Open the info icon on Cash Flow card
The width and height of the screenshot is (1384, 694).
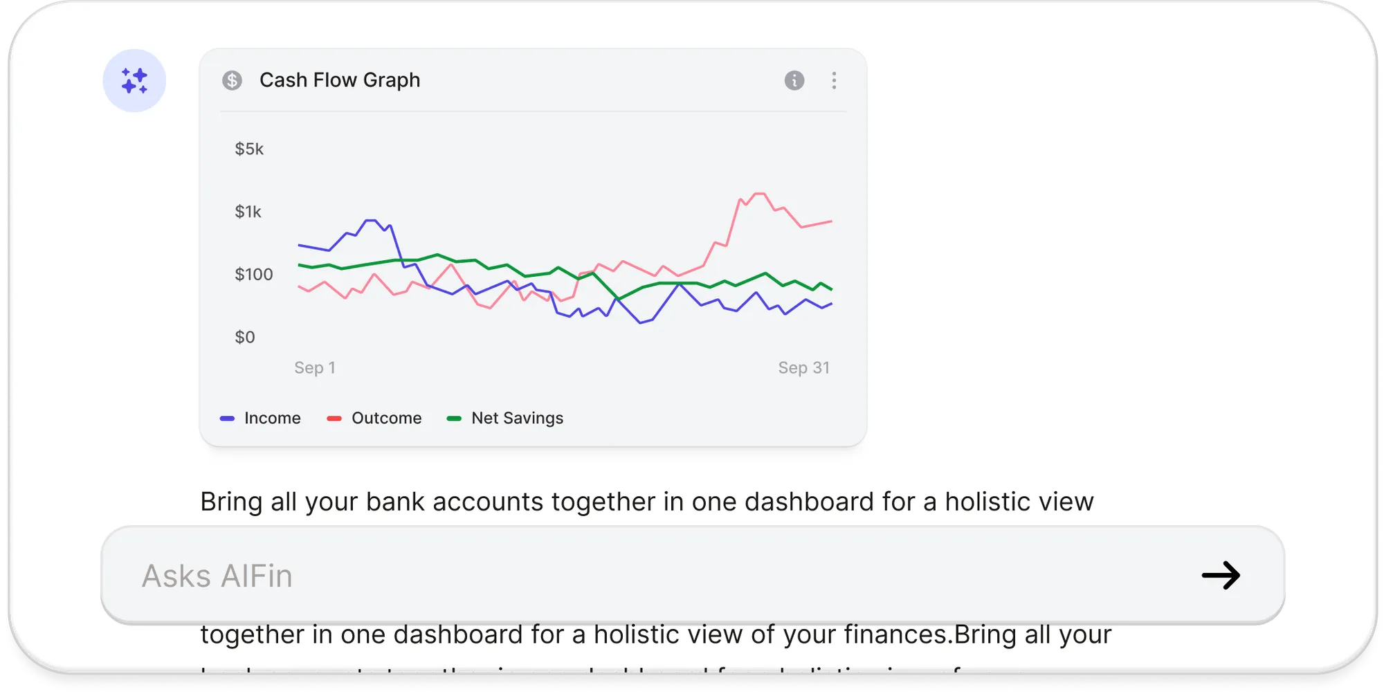coord(794,80)
